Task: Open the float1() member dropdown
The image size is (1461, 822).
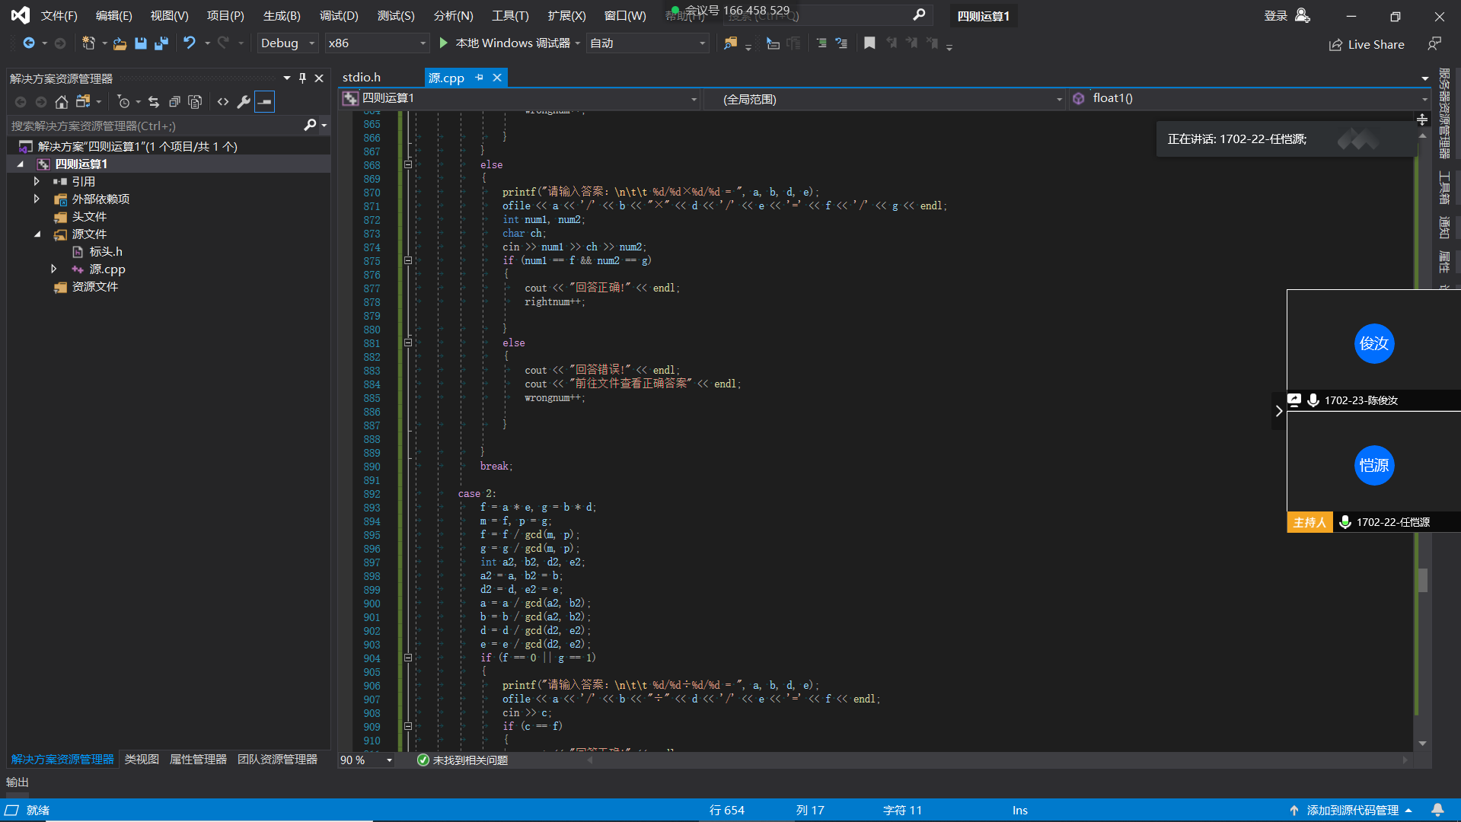Action: pyautogui.click(x=1249, y=98)
